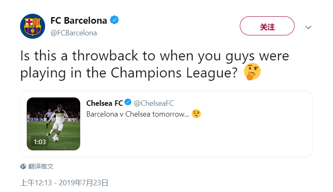Open the @ChelseaFC handle
The width and height of the screenshot is (333, 192).
coord(154,103)
